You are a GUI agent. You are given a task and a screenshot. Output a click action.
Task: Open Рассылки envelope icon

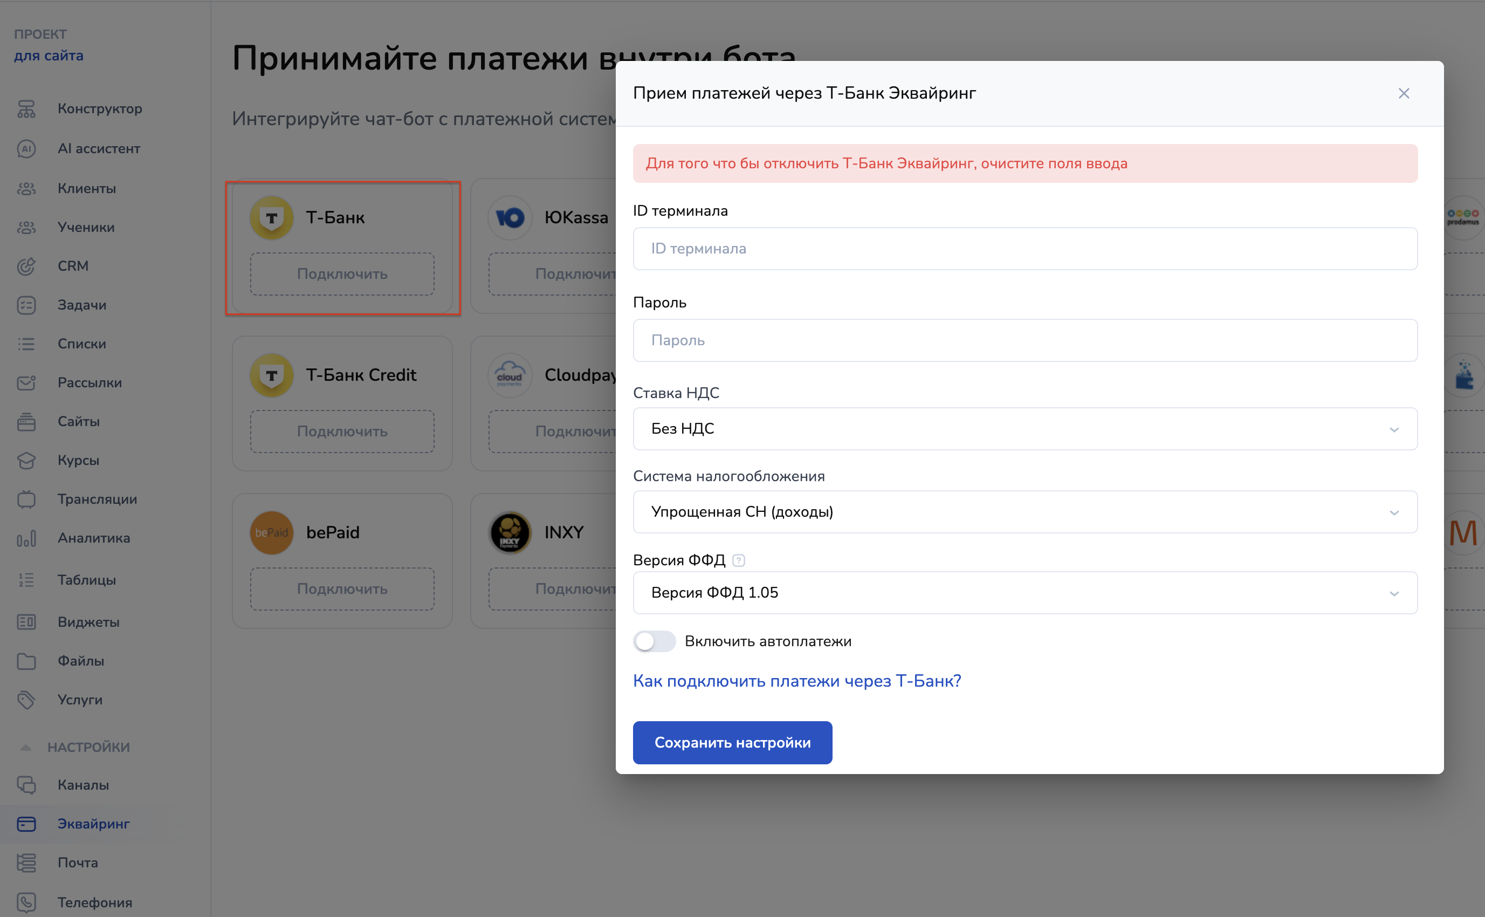pyautogui.click(x=26, y=382)
